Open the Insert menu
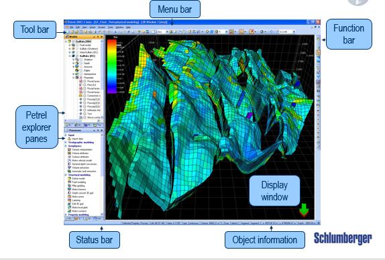The height and width of the screenshot is (260, 385). pos(93,27)
